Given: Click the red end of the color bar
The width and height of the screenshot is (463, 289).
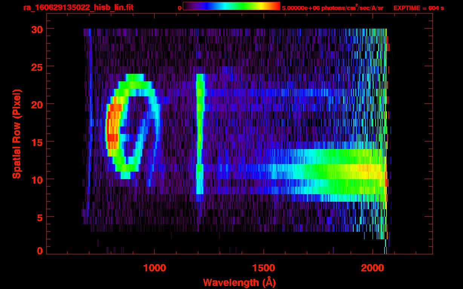Looking at the screenshot, I should (x=275, y=6).
